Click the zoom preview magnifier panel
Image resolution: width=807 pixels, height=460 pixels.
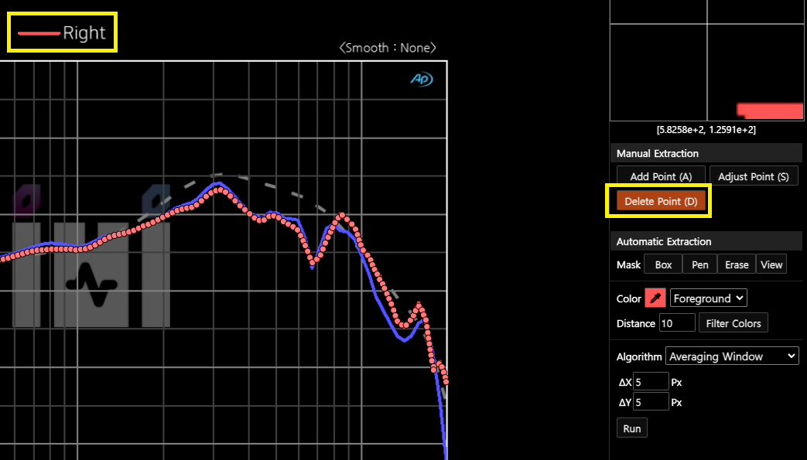(x=706, y=60)
